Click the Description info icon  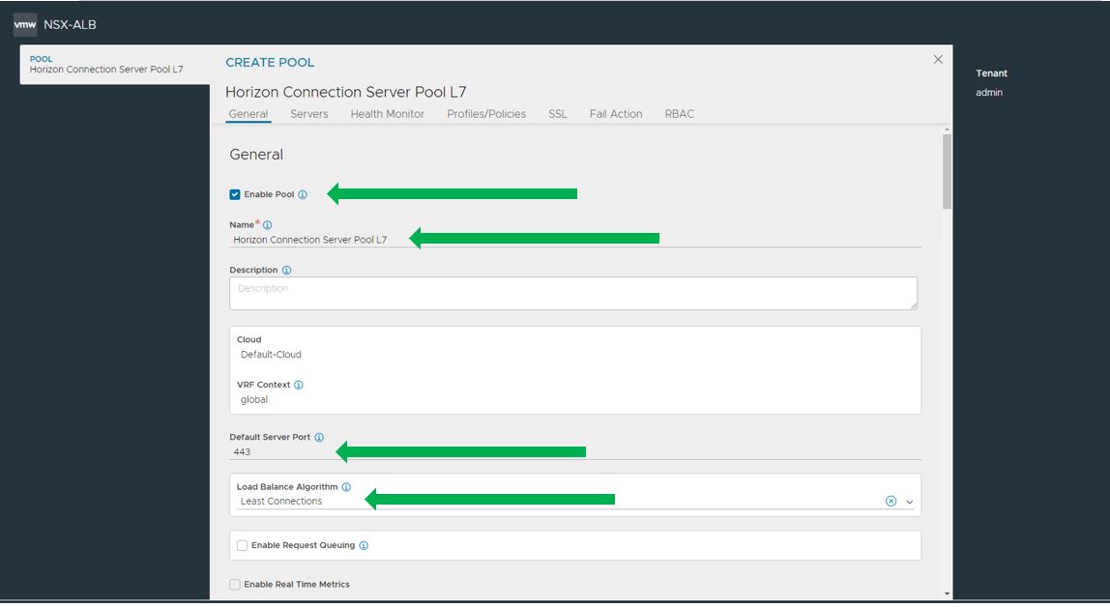[287, 271]
